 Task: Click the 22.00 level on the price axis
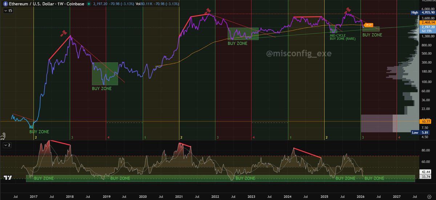click(x=425, y=109)
